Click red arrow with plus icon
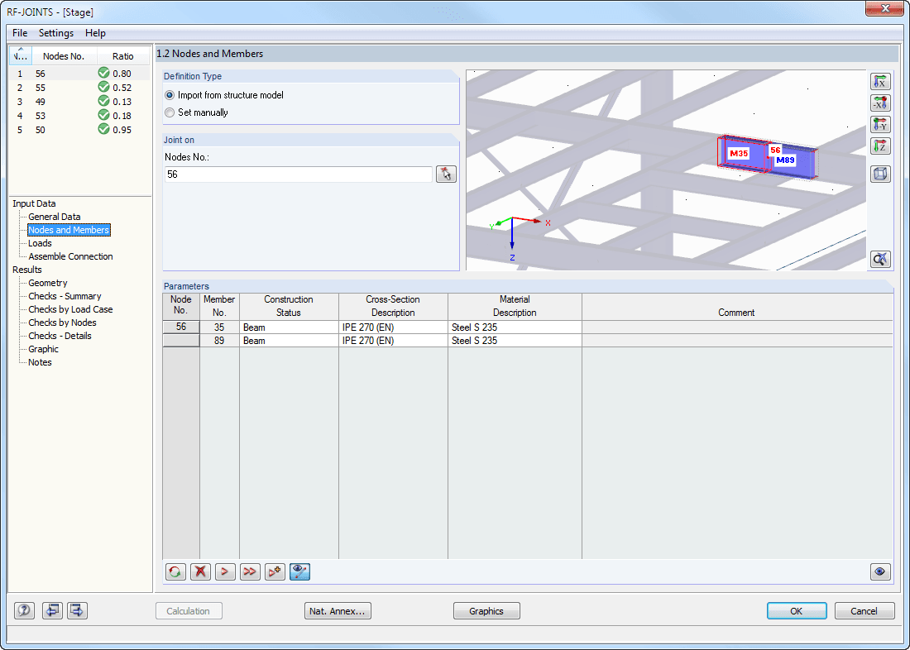This screenshot has height=650, width=910. click(275, 571)
